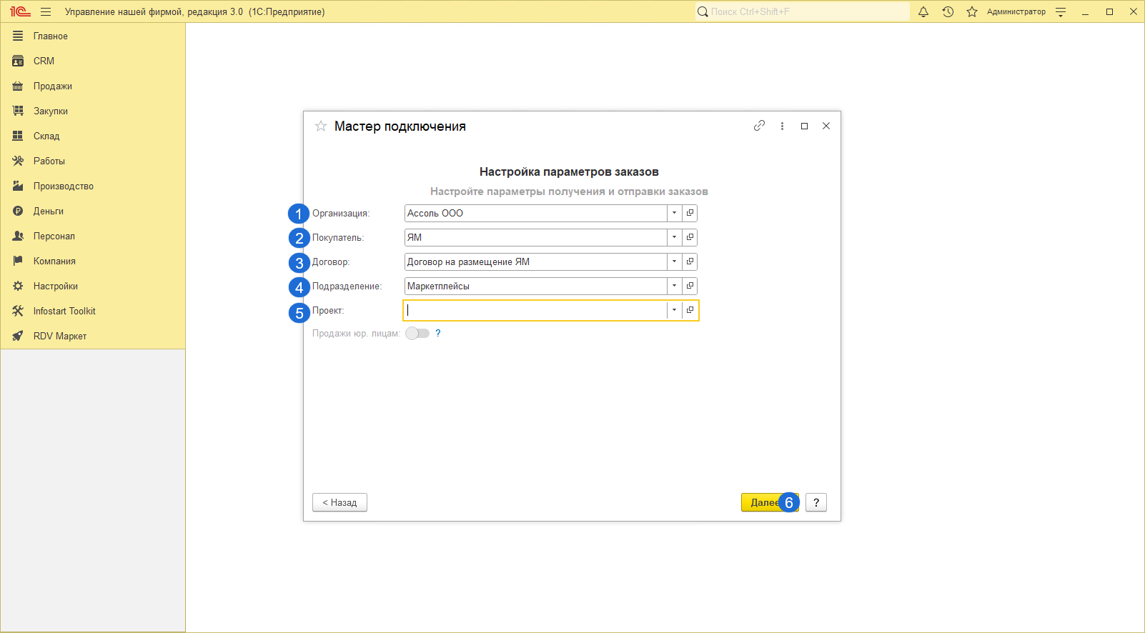This screenshot has width=1145, height=633.
Task: Open the CRM section
Action: coord(93,61)
